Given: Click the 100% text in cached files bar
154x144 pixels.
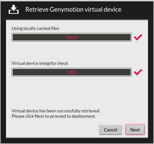Looking at the screenshot, I should [x=72, y=38].
